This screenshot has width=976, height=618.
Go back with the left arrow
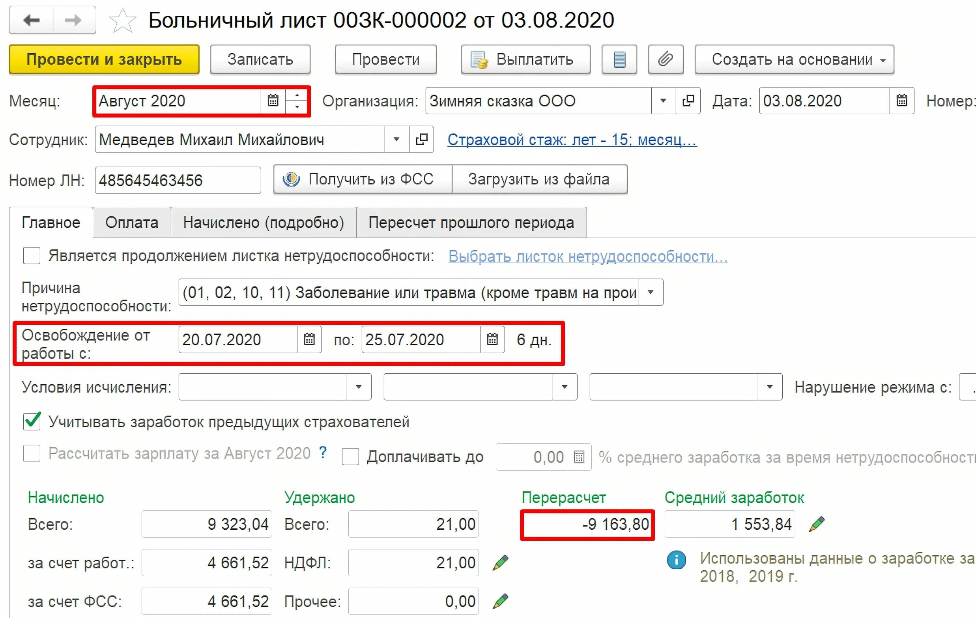pyautogui.click(x=32, y=20)
